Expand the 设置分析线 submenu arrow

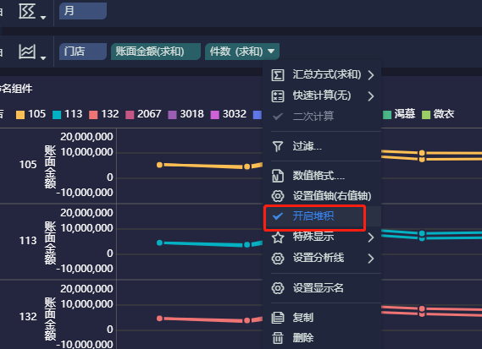click(x=371, y=259)
